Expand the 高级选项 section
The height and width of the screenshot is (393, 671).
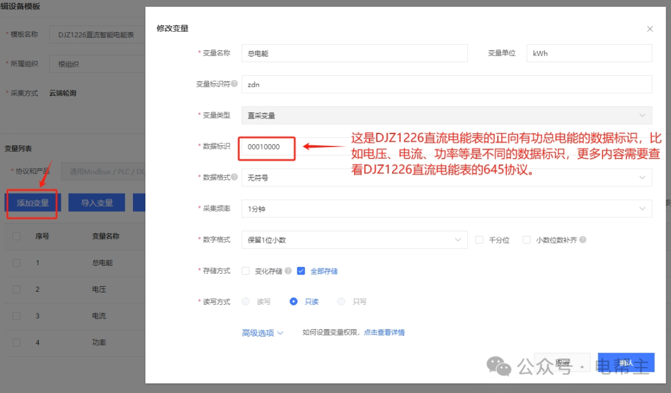pos(261,333)
